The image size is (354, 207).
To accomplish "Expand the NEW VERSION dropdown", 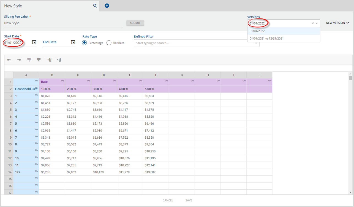I will tap(337, 23).
